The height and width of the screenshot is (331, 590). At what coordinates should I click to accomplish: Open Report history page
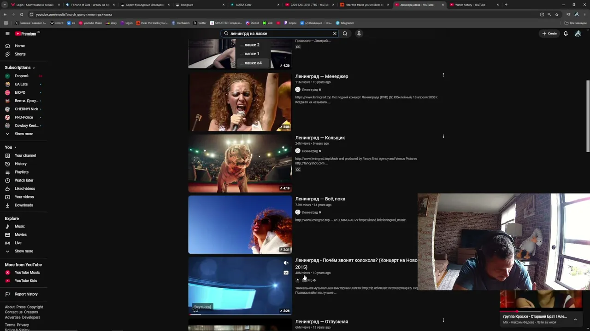[26, 294]
